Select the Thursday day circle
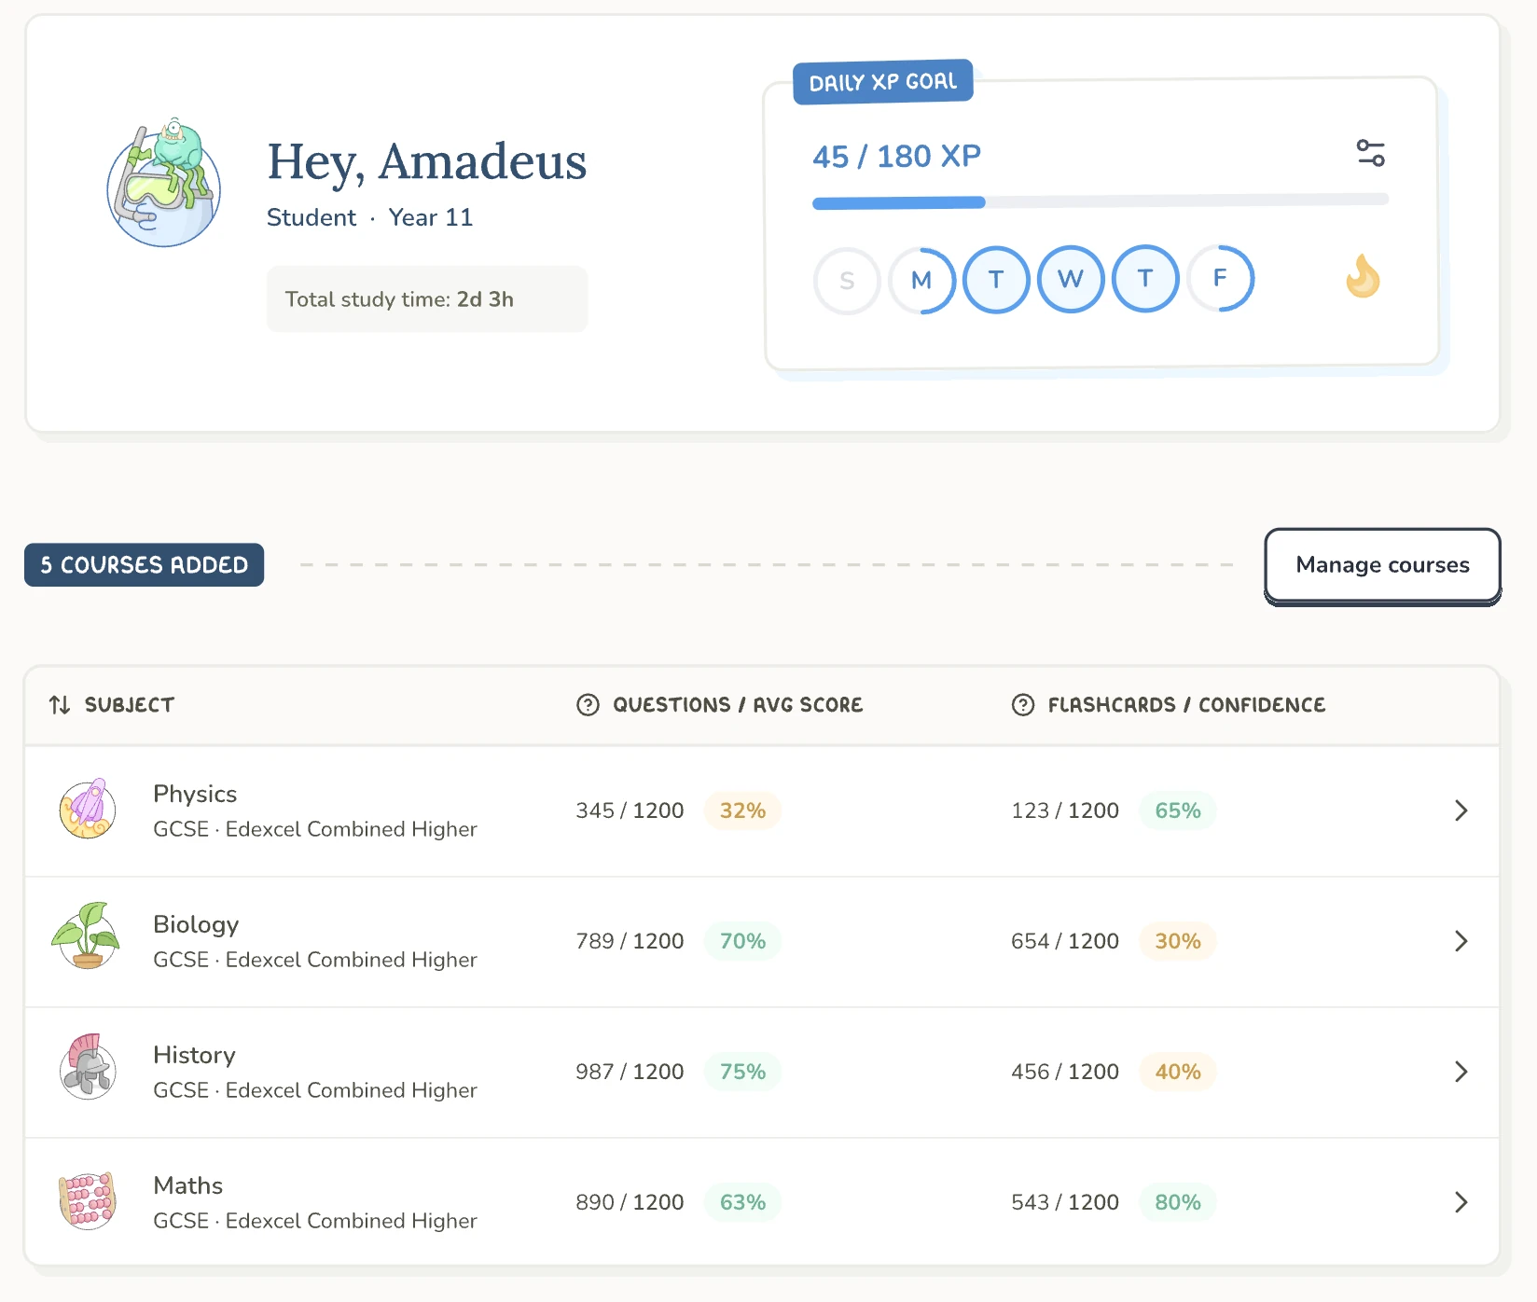 [1145, 278]
